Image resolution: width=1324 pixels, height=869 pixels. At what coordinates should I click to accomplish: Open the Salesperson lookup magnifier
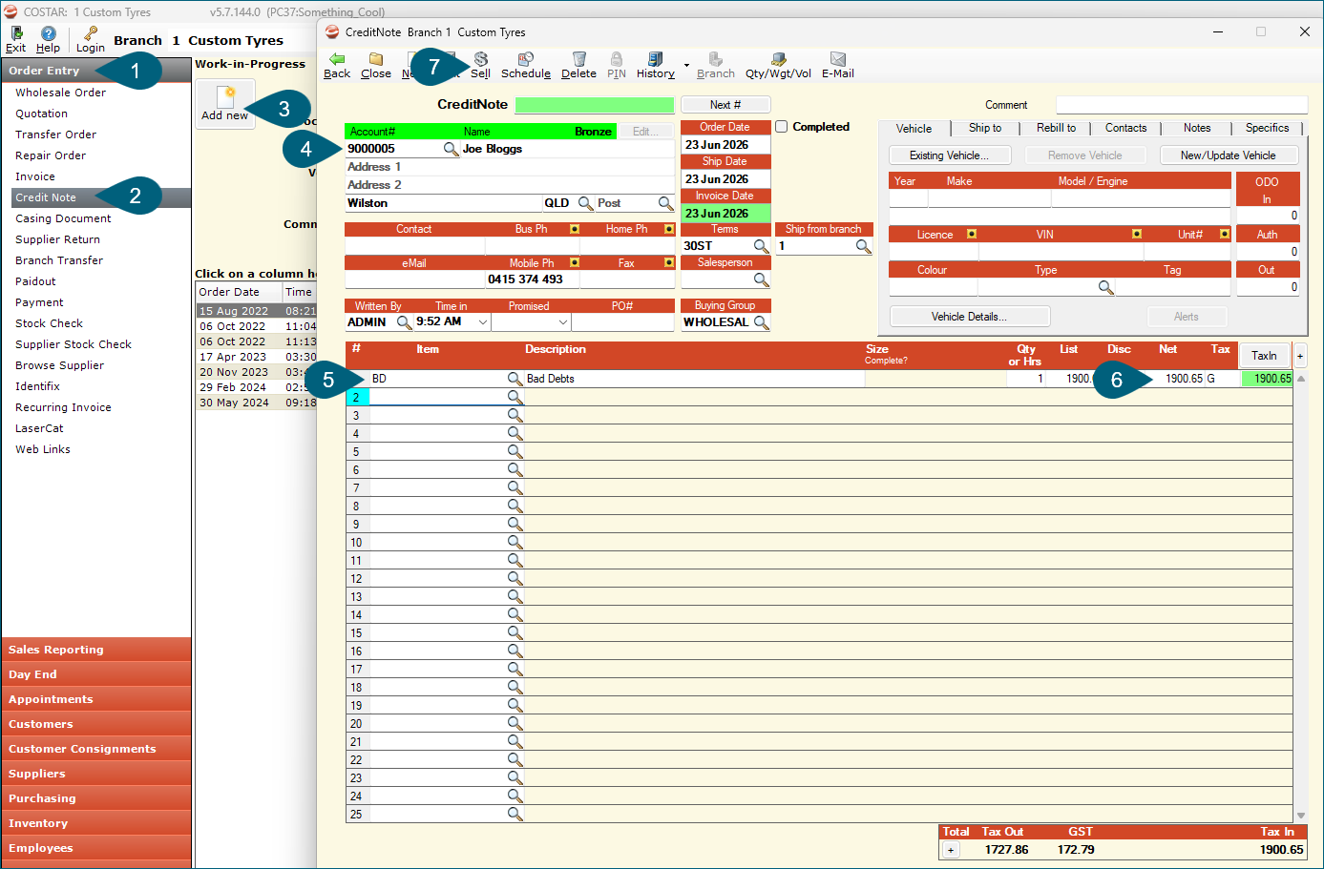761,279
